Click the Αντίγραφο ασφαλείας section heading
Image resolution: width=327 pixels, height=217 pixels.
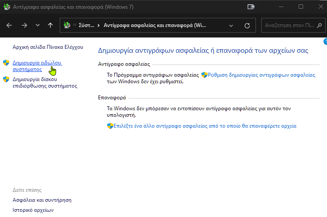[x=124, y=64]
